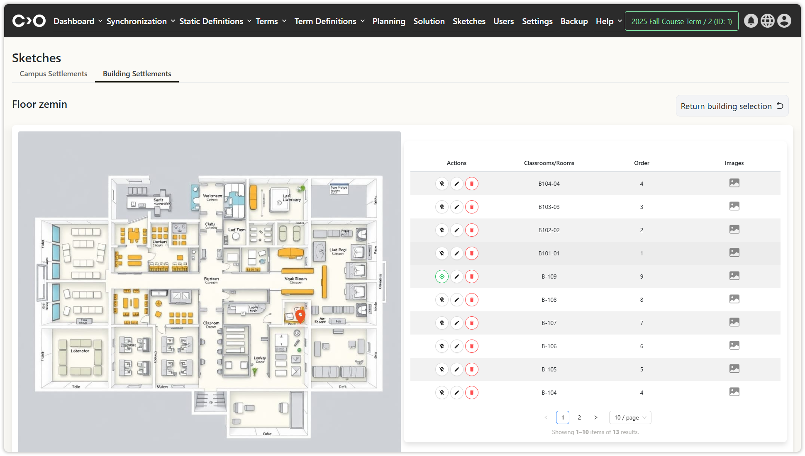Toggle the location pin for B101-01
The image size is (805, 456).
pos(442,253)
